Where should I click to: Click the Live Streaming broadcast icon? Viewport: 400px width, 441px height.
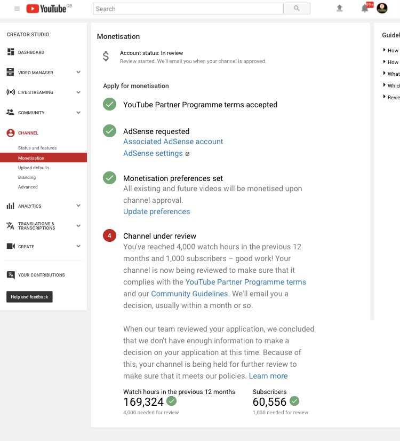click(x=10, y=92)
